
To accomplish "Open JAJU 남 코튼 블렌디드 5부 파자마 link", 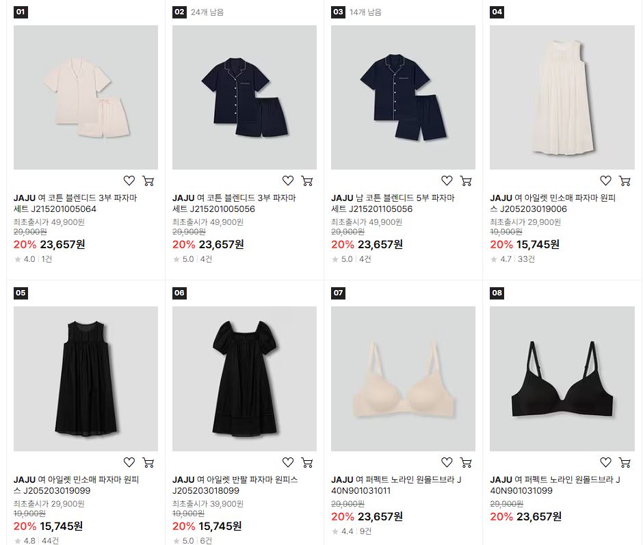I will [393, 203].
